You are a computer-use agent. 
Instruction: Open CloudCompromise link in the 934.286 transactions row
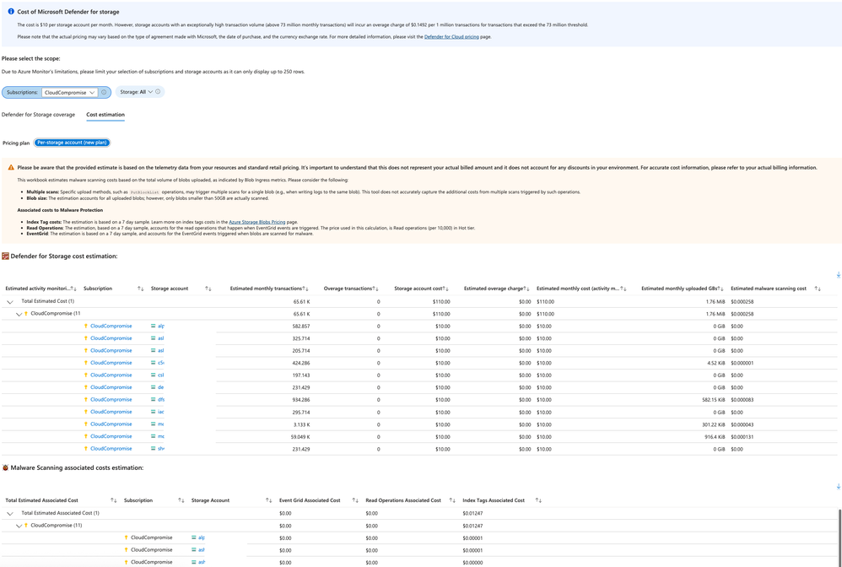[111, 399]
